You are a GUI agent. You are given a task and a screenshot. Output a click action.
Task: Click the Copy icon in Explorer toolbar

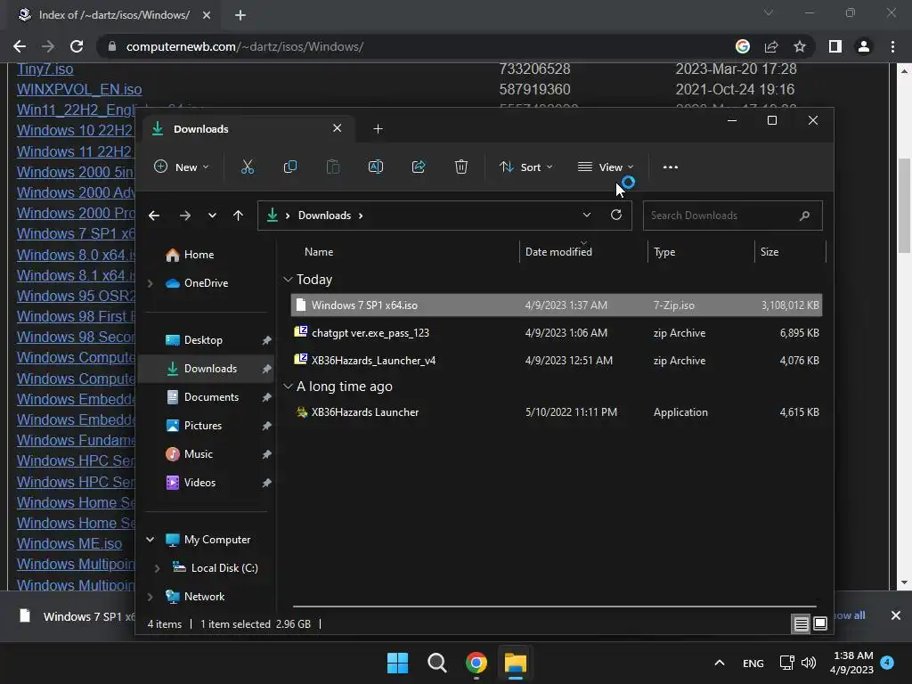[x=289, y=167]
